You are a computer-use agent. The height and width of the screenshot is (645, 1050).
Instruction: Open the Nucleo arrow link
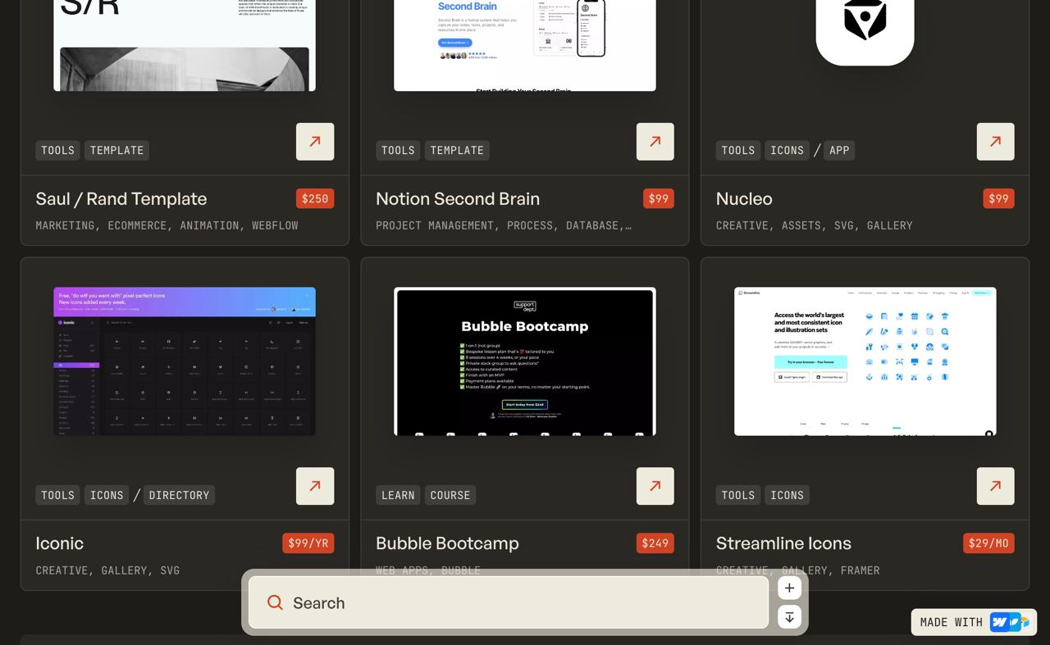(x=996, y=142)
